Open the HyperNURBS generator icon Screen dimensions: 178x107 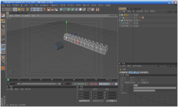coord(69,9)
